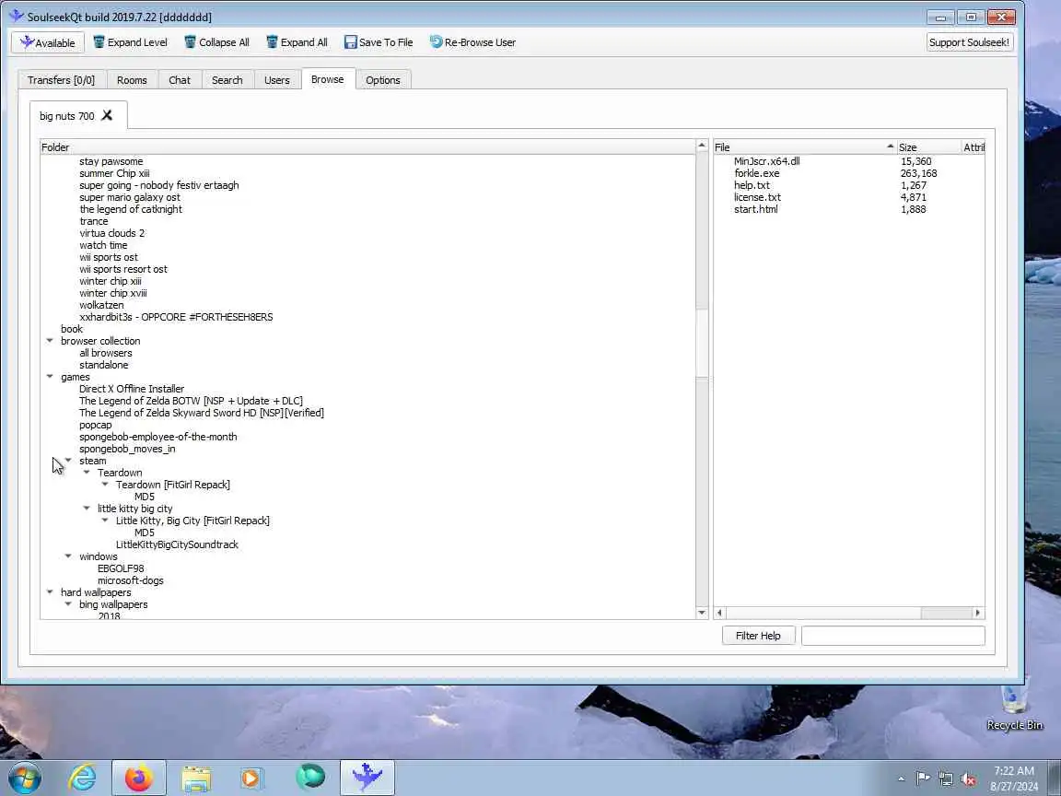1061x796 pixels.
Task: Select the all browsers folder
Action: [106, 353]
